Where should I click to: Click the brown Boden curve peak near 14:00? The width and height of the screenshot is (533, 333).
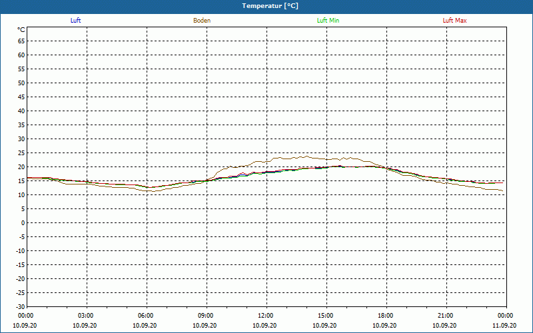pos(306,157)
